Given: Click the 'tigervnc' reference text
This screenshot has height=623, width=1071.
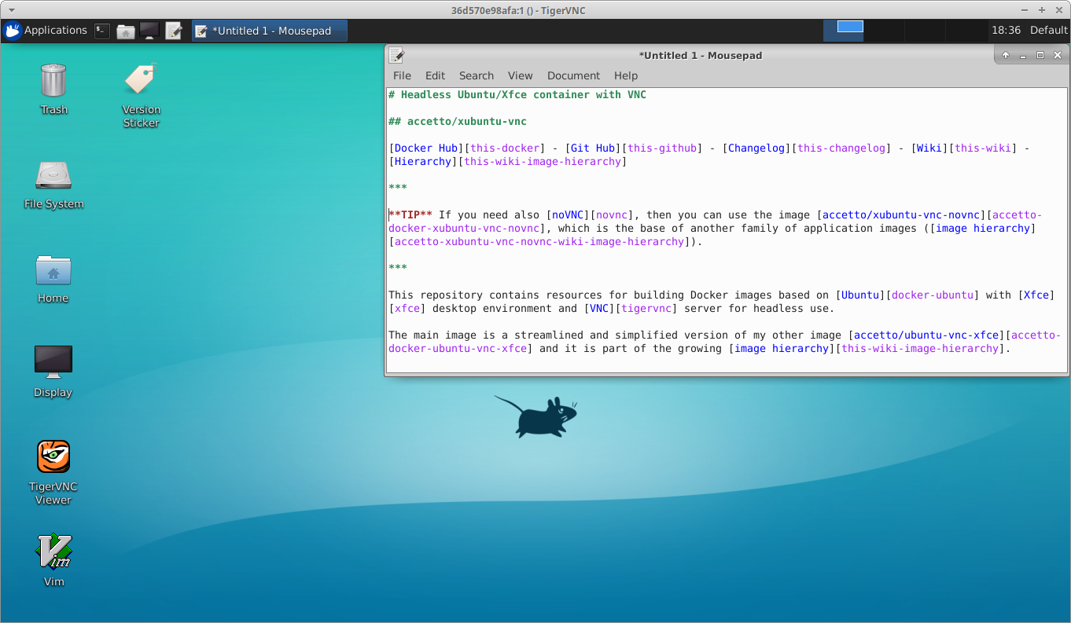Looking at the screenshot, I should coord(646,309).
